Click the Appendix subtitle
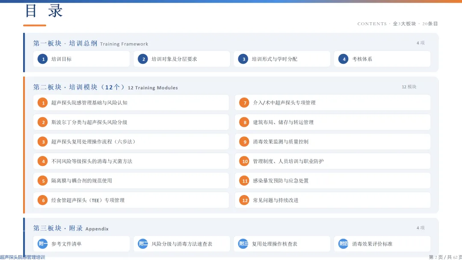 pos(97,229)
